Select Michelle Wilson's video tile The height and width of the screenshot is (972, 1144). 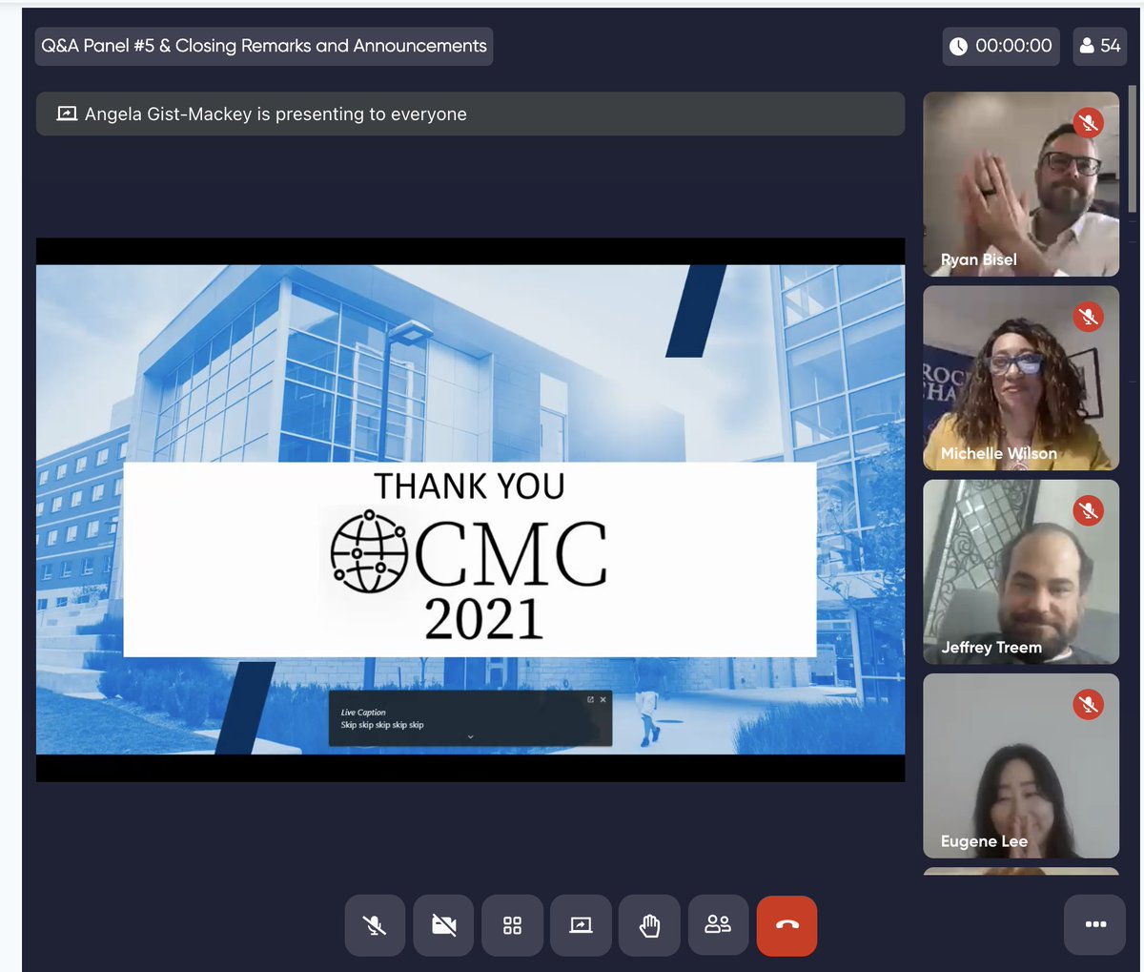click(x=1021, y=379)
